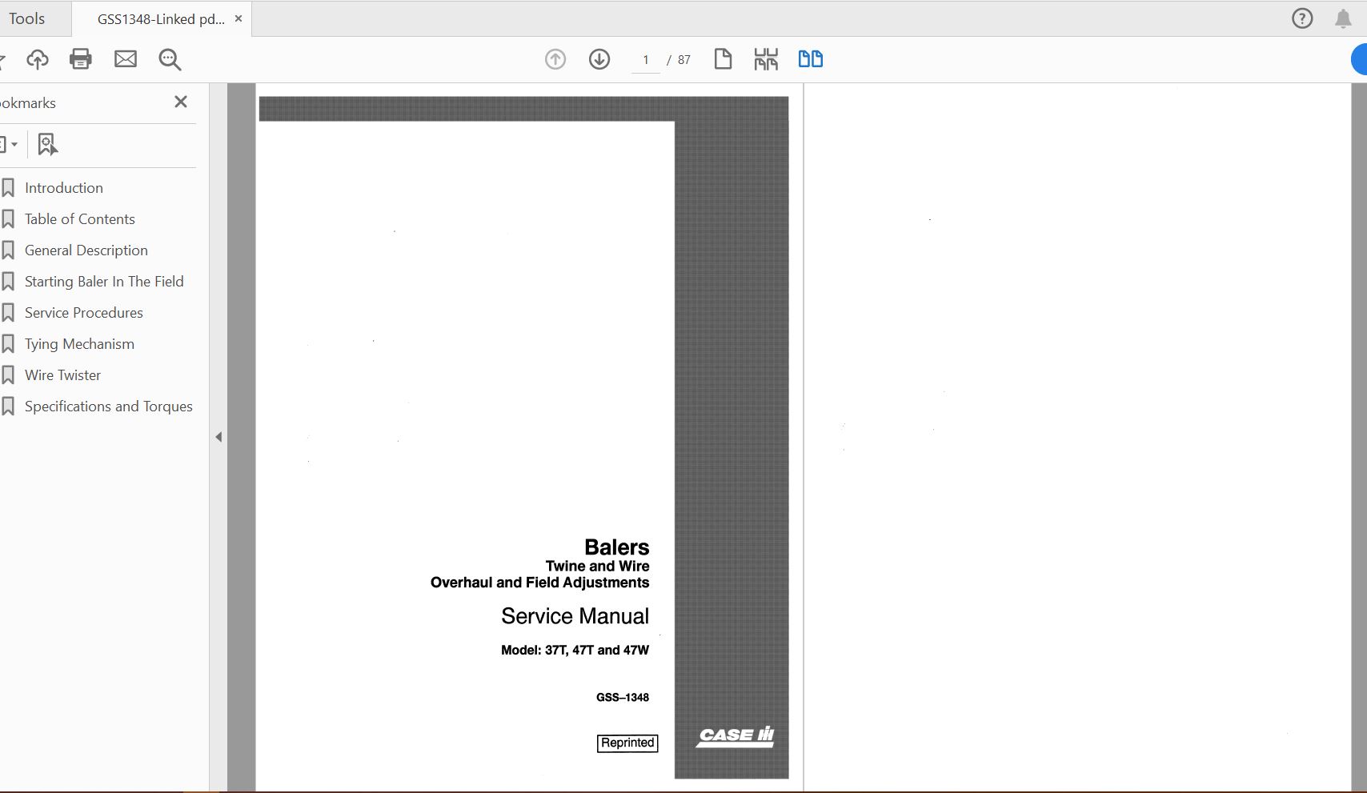The height and width of the screenshot is (793, 1367).
Task: Open the notifications bell
Action: click(1343, 18)
